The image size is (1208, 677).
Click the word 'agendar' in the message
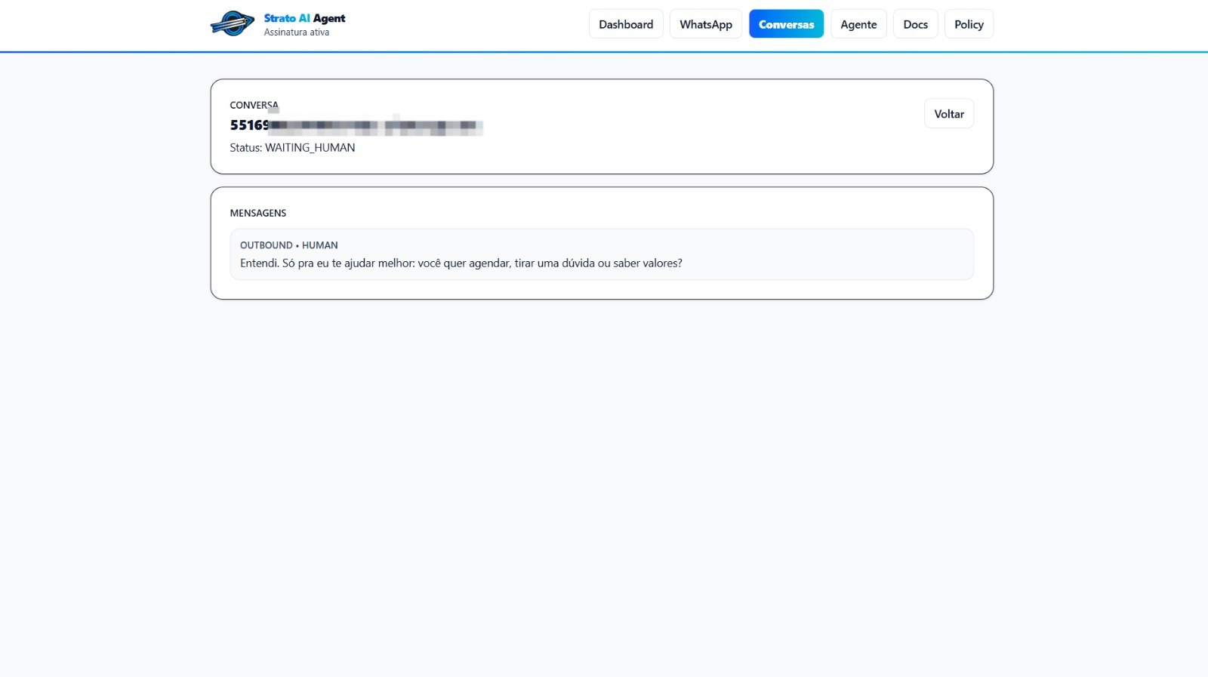point(489,263)
